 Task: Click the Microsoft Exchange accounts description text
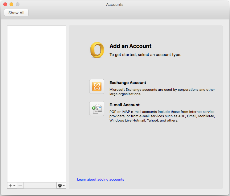(x=162, y=92)
